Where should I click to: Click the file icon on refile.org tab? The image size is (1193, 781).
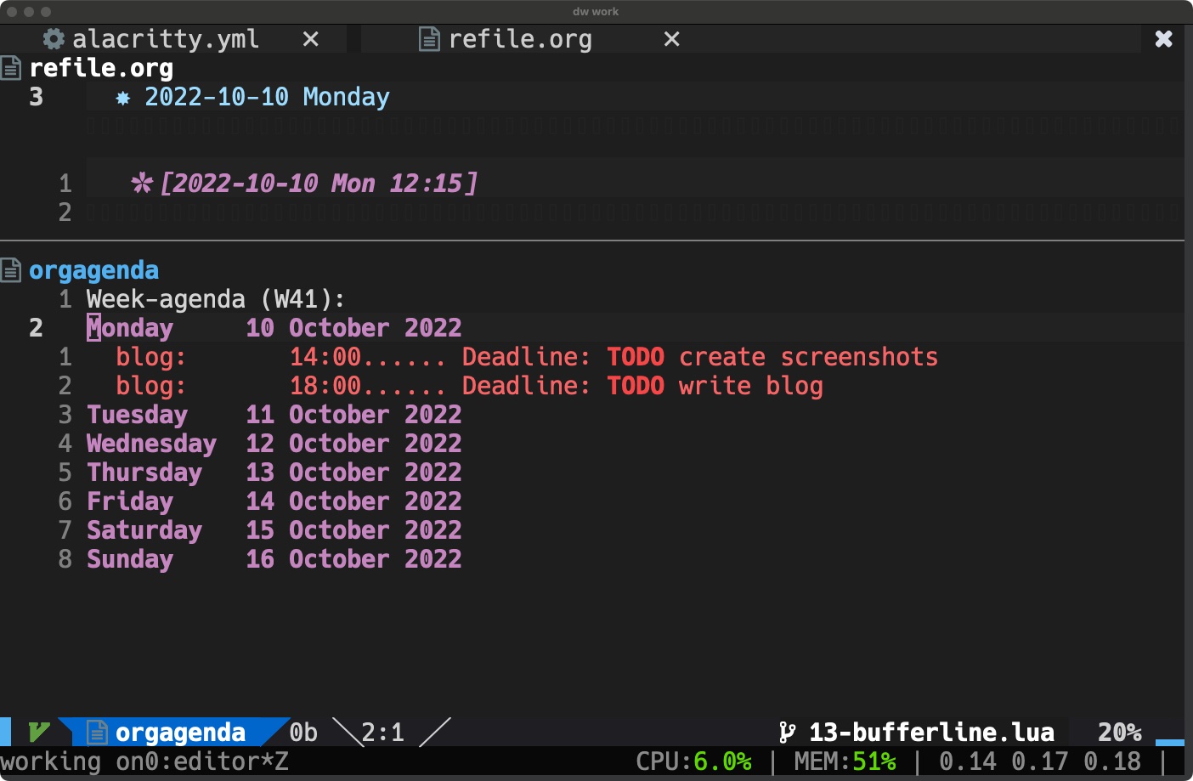click(430, 39)
